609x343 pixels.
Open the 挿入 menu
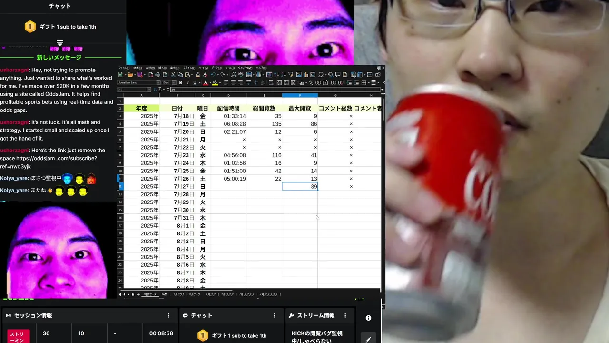pyautogui.click(x=162, y=68)
